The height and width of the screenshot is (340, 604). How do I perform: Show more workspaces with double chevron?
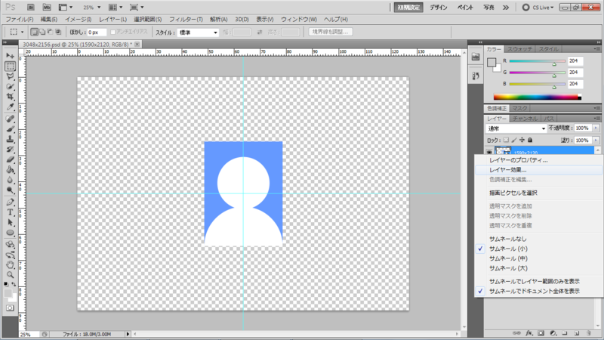(x=506, y=8)
